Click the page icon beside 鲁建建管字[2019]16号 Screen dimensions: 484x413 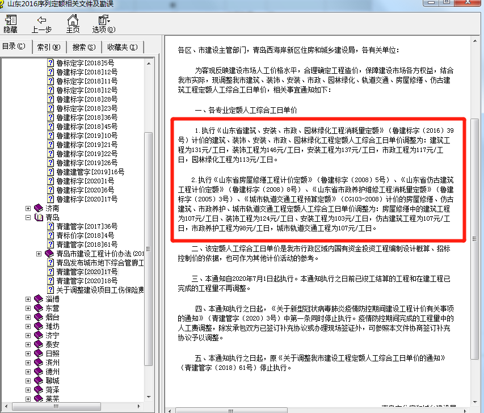click(50, 172)
